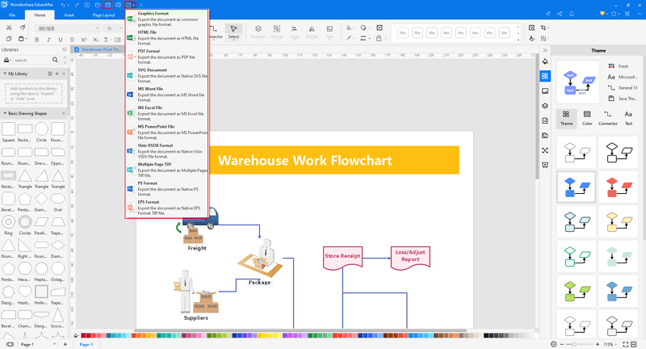Choose EPS Format export option
The width and height of the screenshot is (646, 349).
pyautogui.click(x=167, y=208)
